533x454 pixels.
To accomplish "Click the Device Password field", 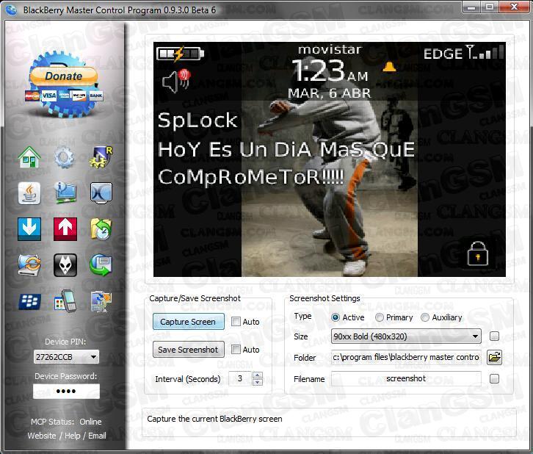I will pos(66,391).
